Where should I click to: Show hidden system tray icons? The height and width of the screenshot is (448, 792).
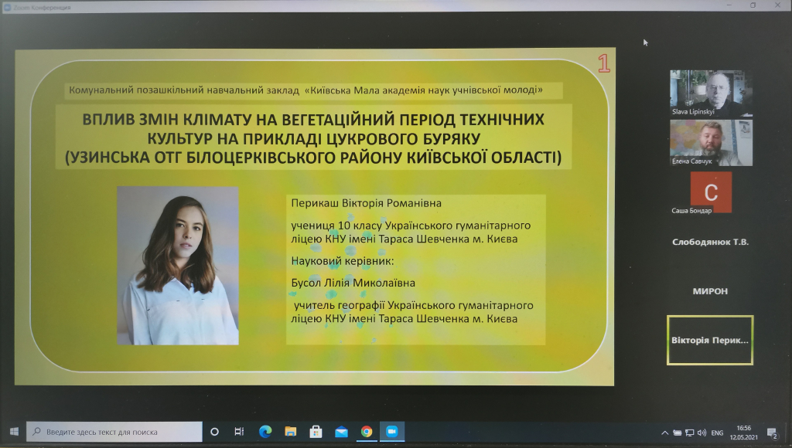(664, 433)
